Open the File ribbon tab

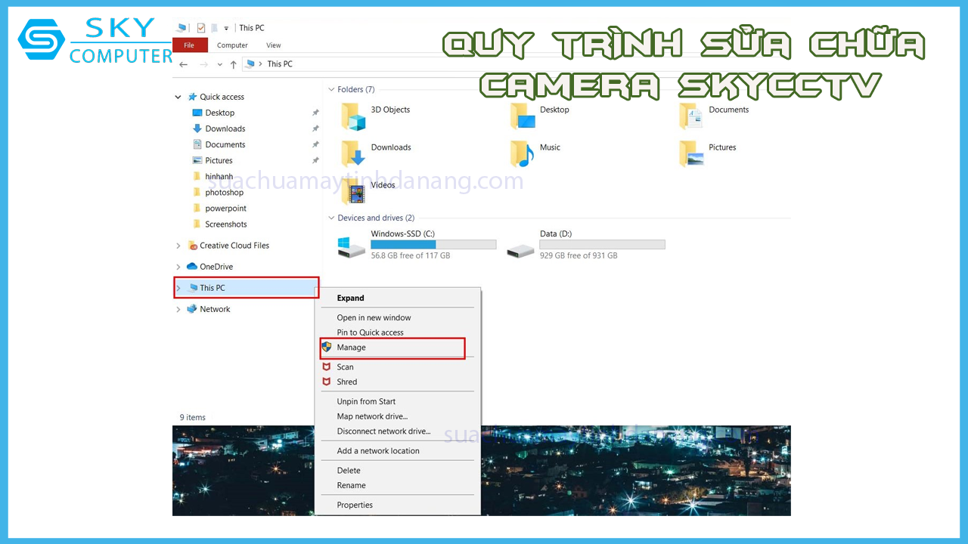pos(189,45)
